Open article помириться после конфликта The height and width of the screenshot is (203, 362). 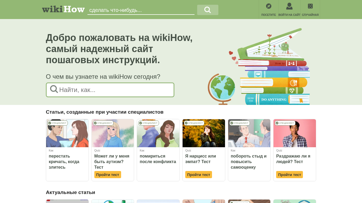[158, 159]
